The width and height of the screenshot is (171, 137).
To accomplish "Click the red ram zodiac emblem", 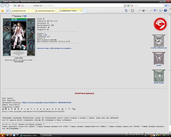I will (x=160, y=24).
